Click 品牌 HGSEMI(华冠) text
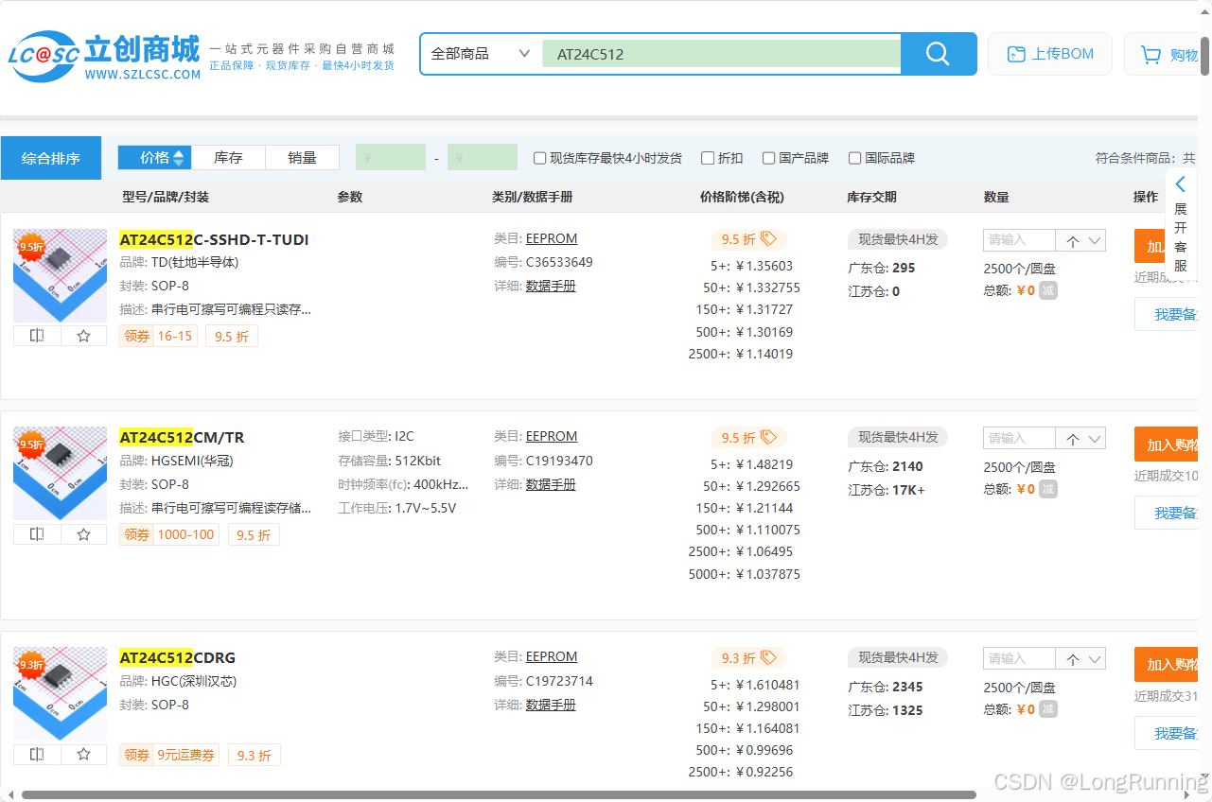 pyautogui.click(x=176, y=461)
